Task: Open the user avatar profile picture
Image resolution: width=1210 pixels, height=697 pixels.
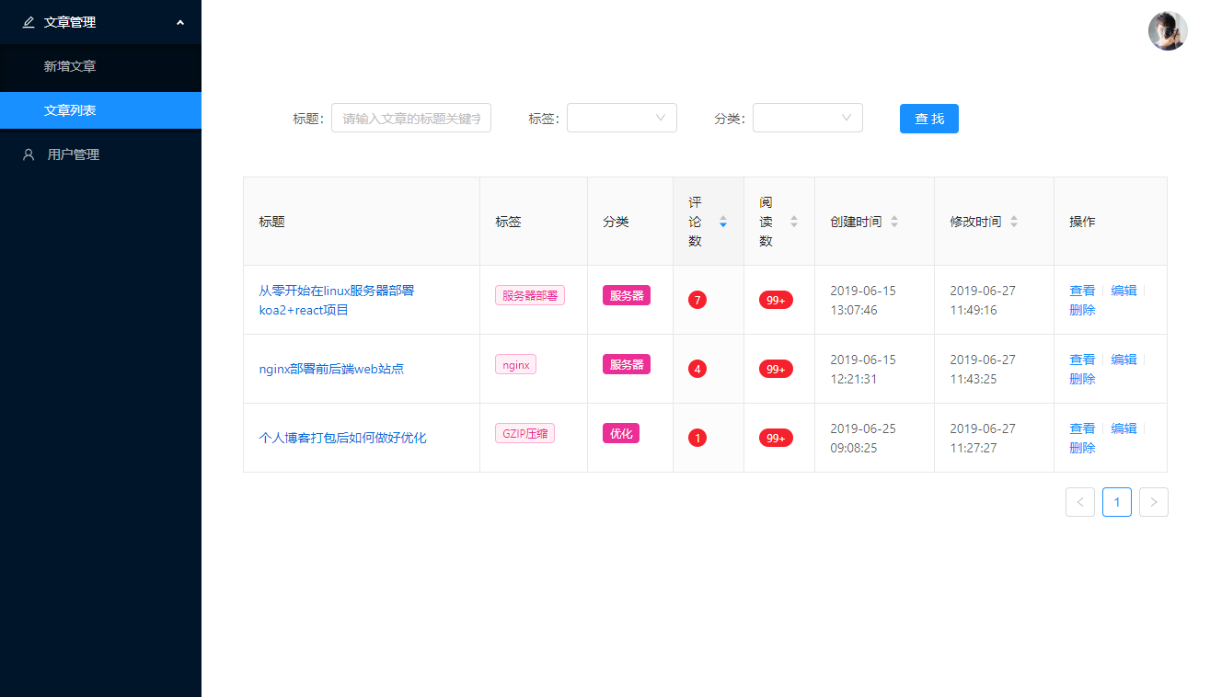Action: 1168,31
